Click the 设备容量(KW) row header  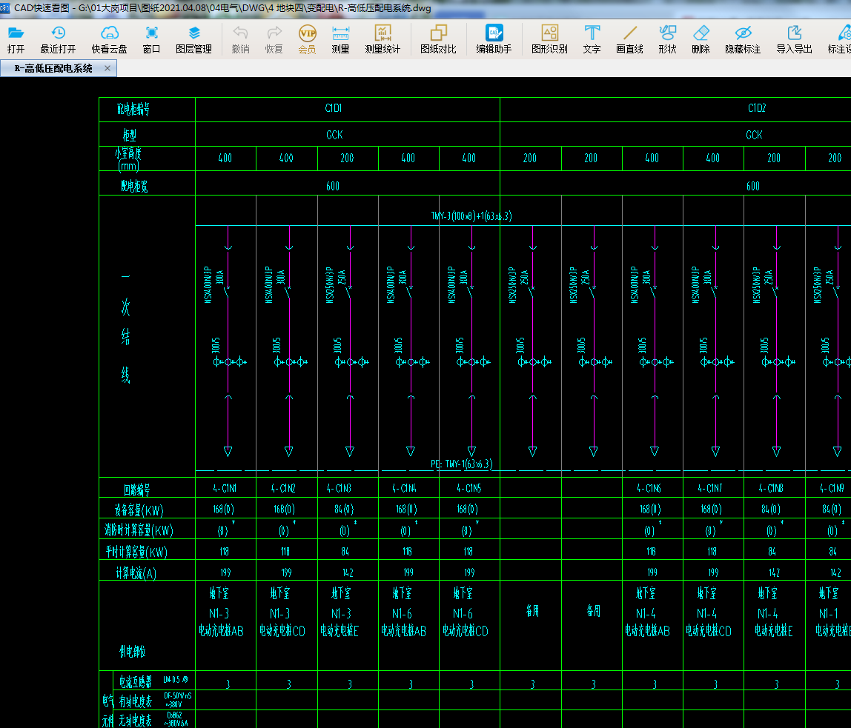pyautogui.click(x=139, y=510)
